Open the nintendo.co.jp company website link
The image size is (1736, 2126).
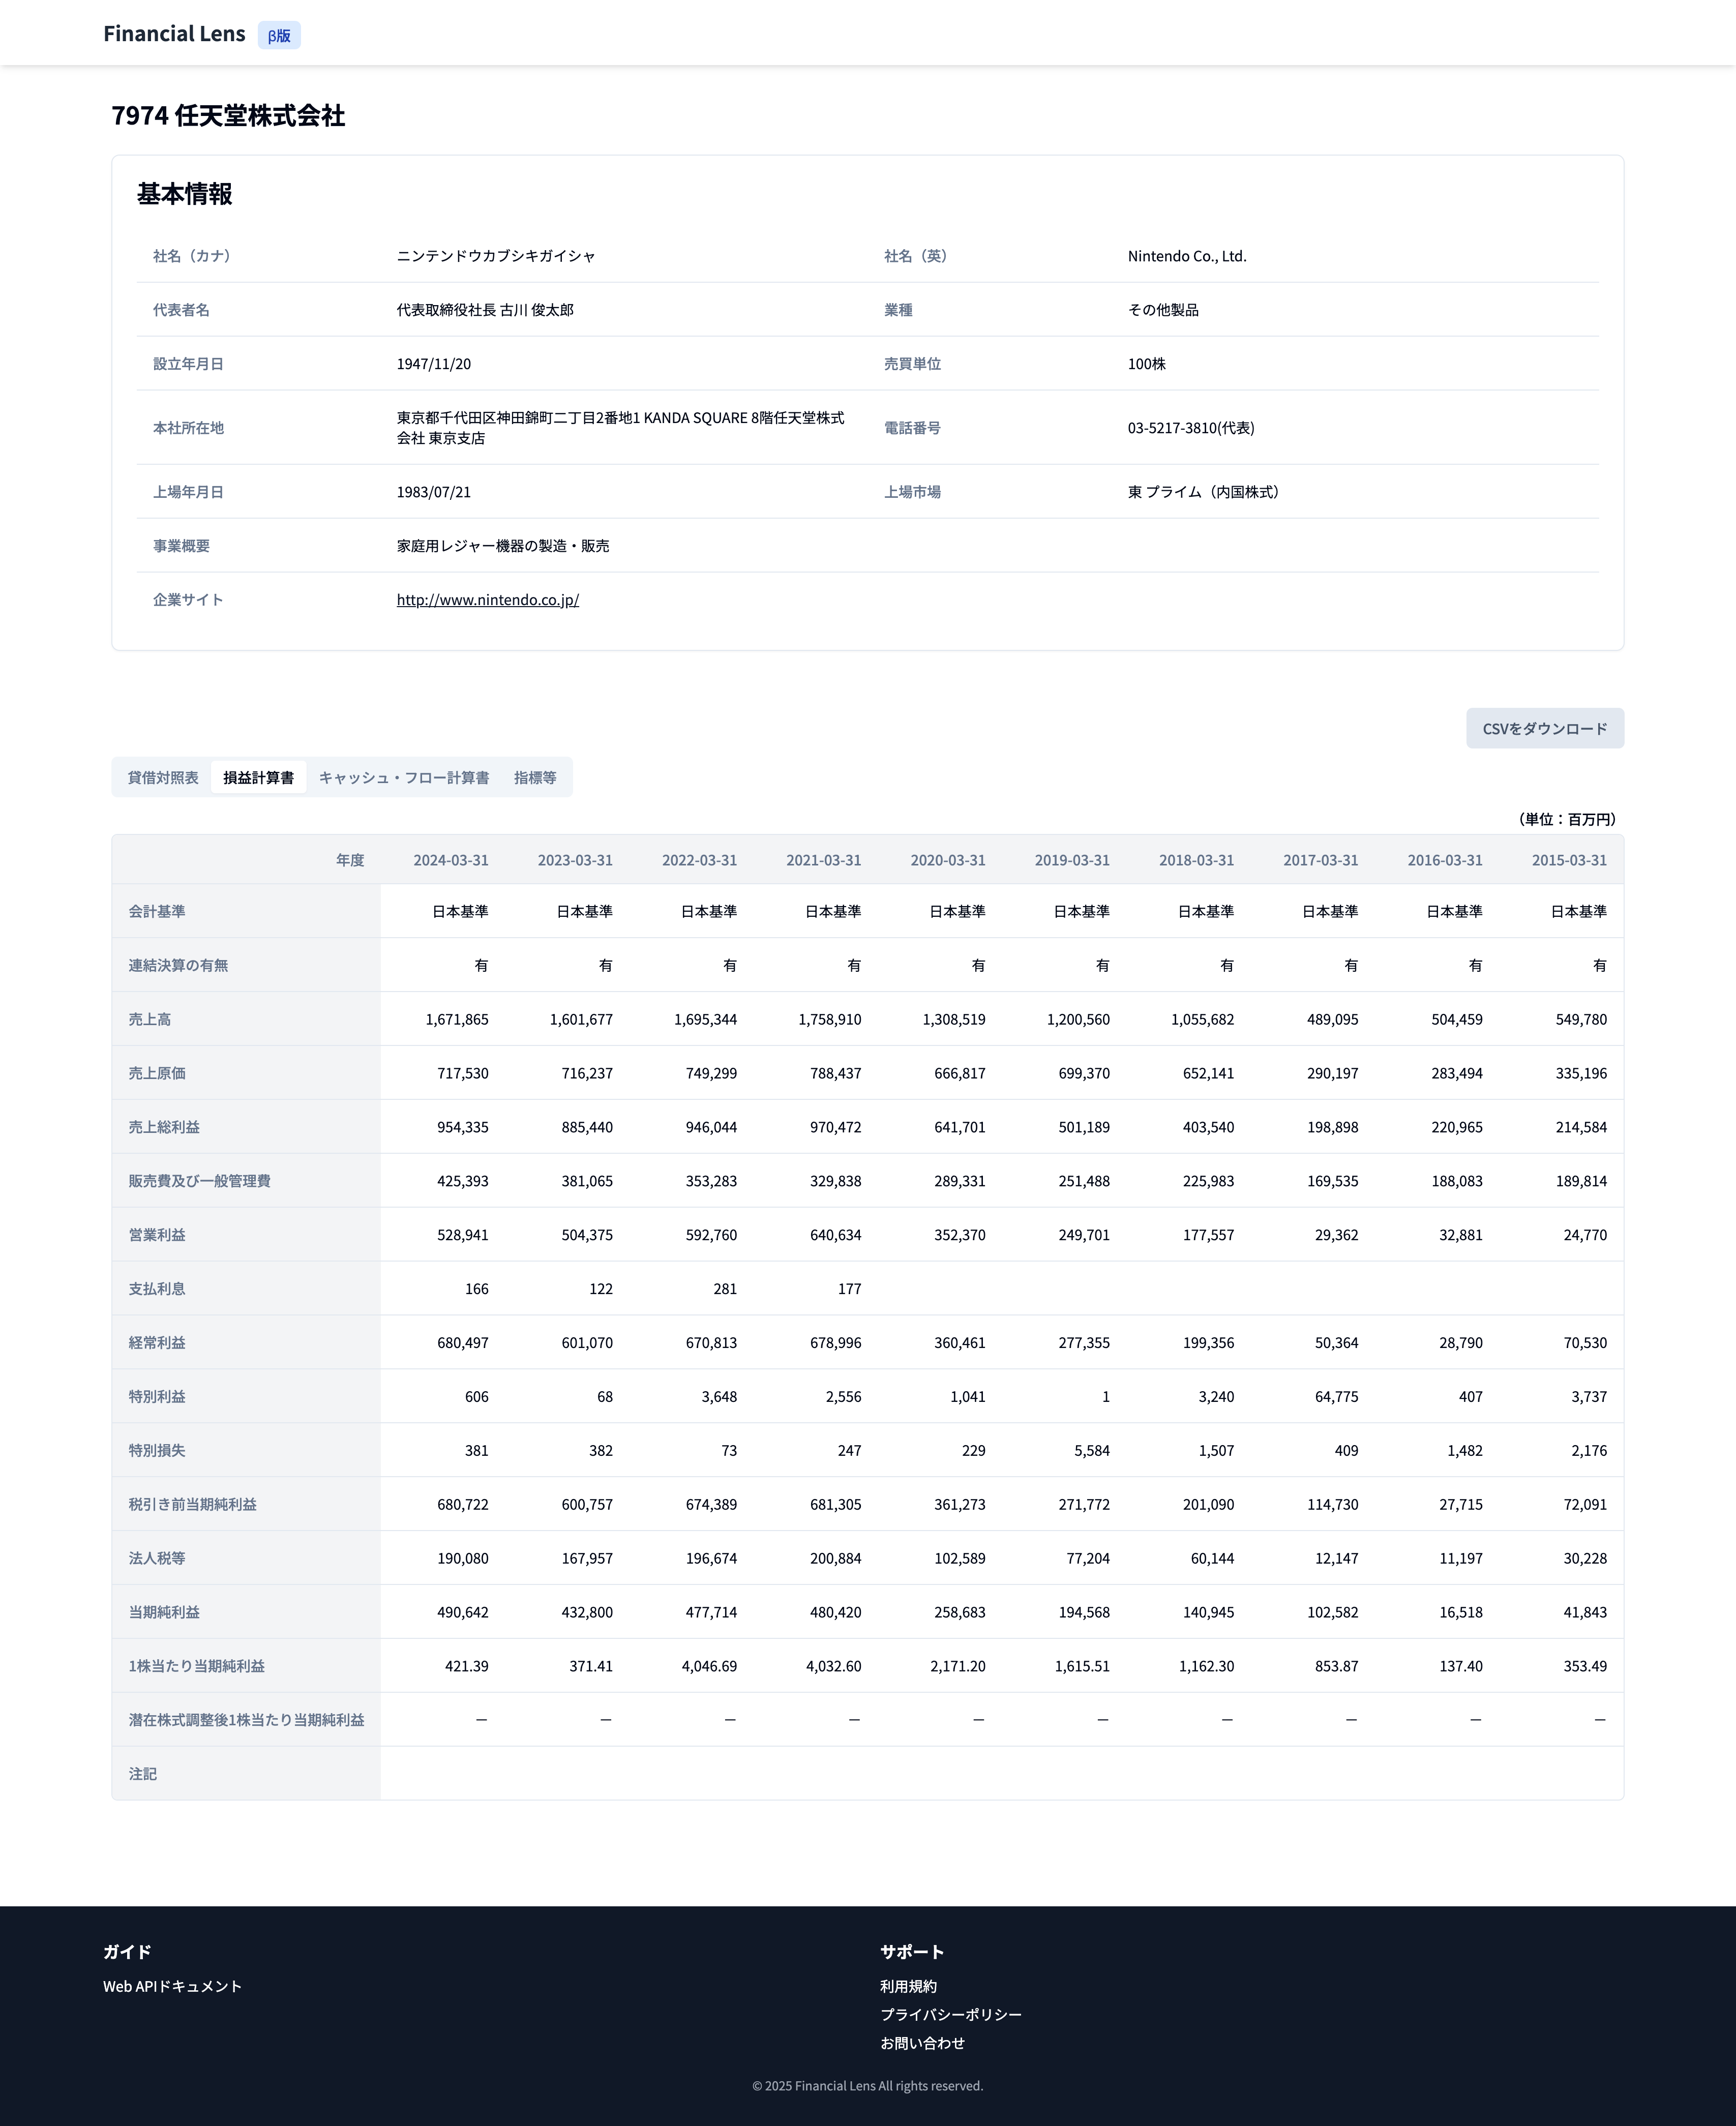(487, 600)
